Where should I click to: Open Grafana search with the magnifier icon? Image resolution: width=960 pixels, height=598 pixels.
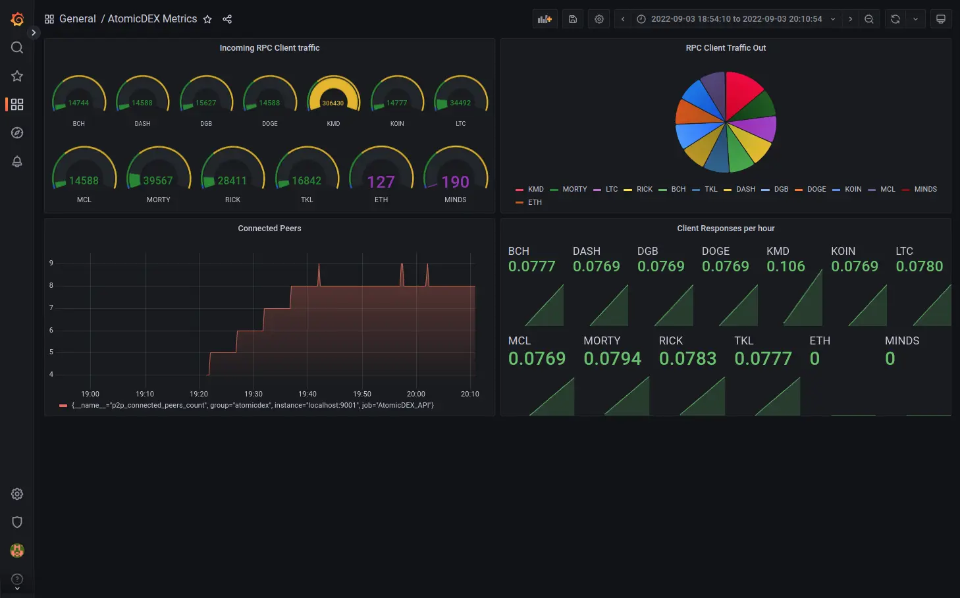tap(16, 47)
